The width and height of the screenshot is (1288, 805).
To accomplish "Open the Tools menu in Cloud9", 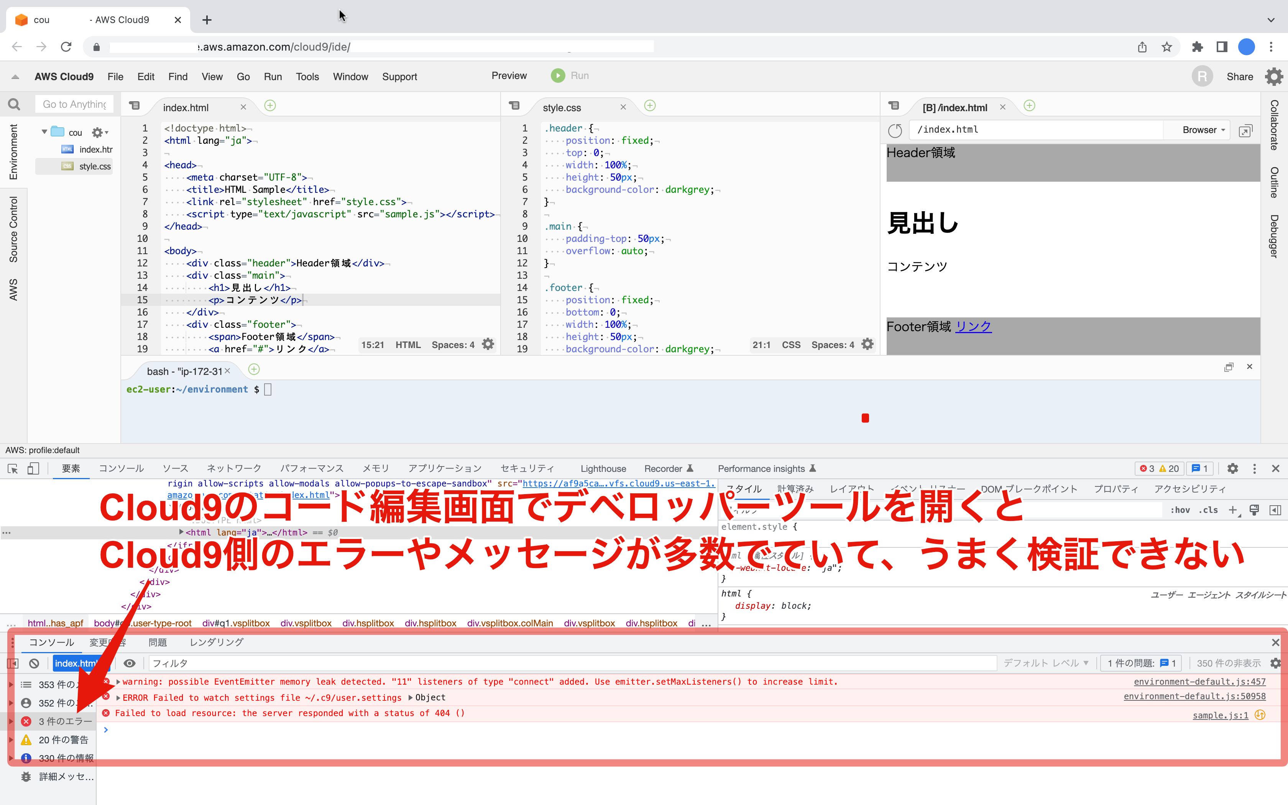I will pos(308,77).
